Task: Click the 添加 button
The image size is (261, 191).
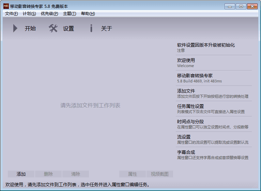Action: coord(21,174)
